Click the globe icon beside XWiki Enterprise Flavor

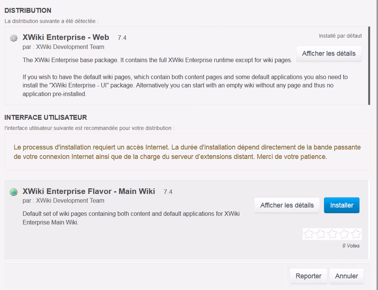click(x=14, y=192)
